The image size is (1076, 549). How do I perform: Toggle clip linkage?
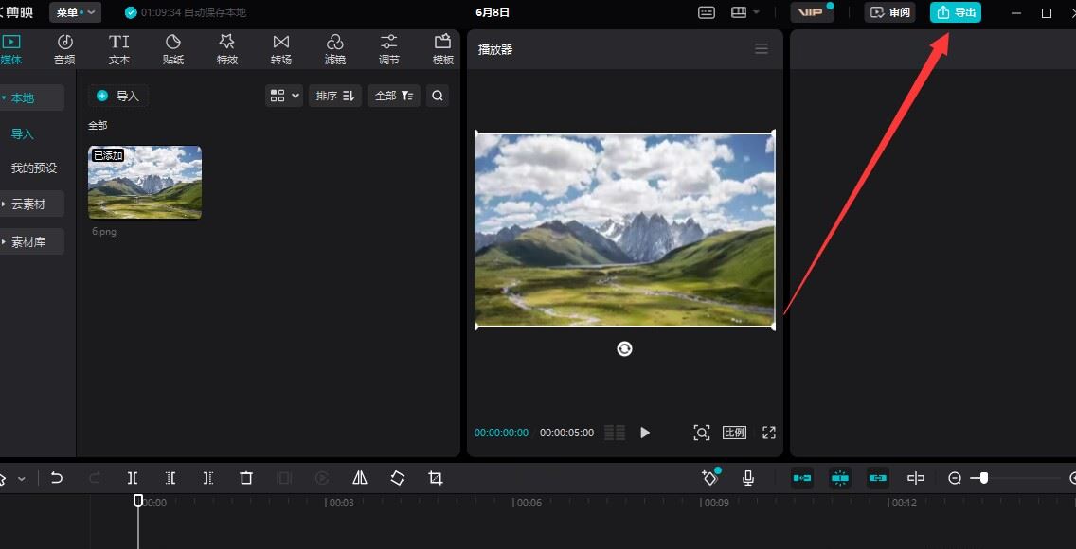click(878, 478)
